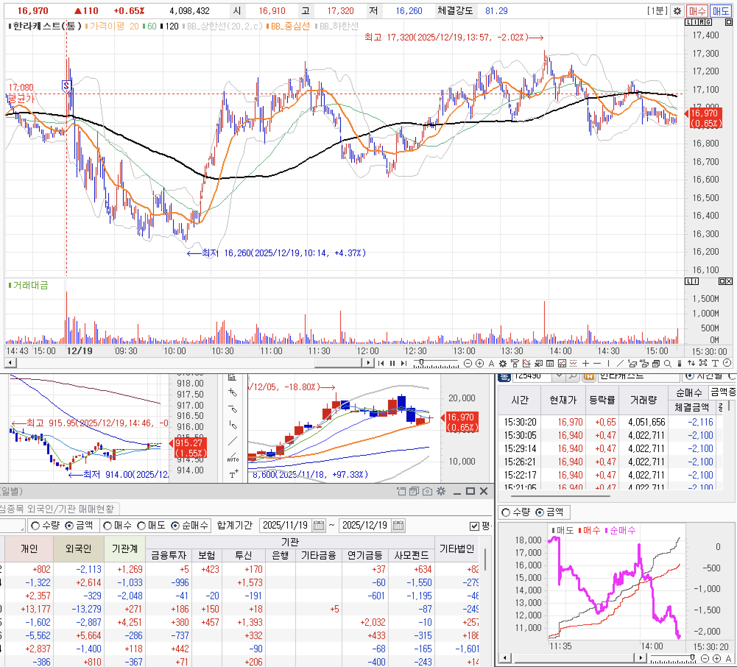737x667 pixels.
Task: Expand the stock code 125490 dropdown
Action: pos(559,376)
